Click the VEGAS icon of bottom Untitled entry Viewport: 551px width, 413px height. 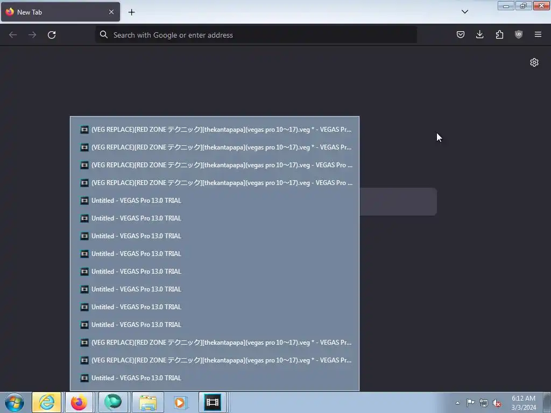pyautogui.click(x=84, y=378)
